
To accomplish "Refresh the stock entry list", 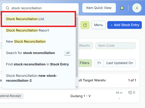I will pyautogui.click(x=85, y=25).
